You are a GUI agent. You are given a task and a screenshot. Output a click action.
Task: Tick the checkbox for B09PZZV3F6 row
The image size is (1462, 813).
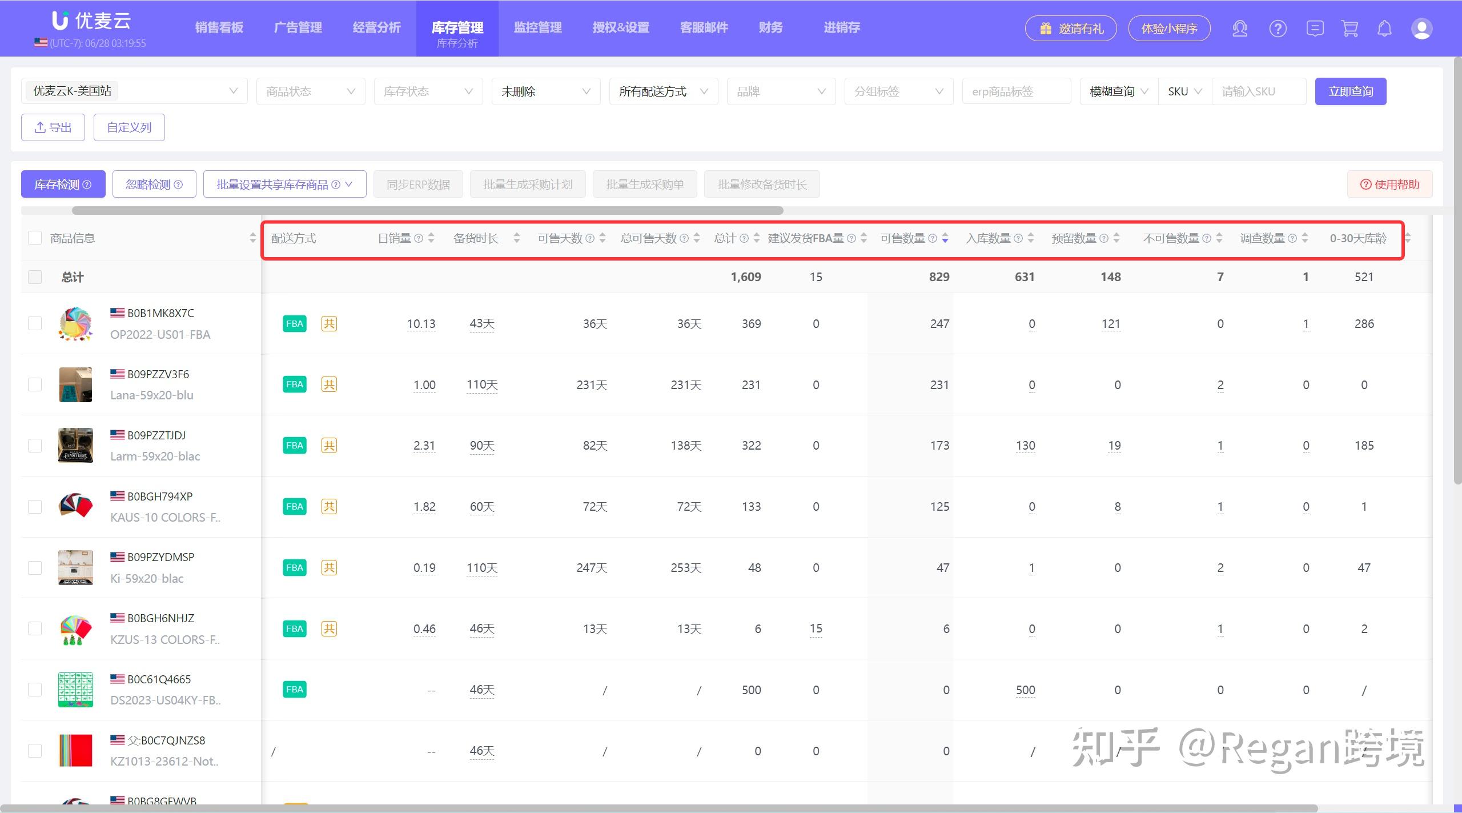point(35,385)
